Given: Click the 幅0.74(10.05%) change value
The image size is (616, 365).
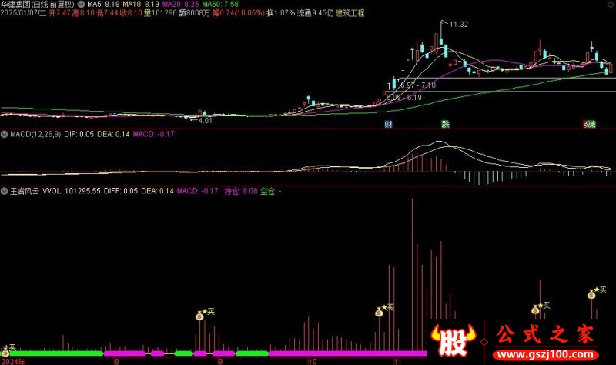Looking at the screenshot, I should (239, 13).
